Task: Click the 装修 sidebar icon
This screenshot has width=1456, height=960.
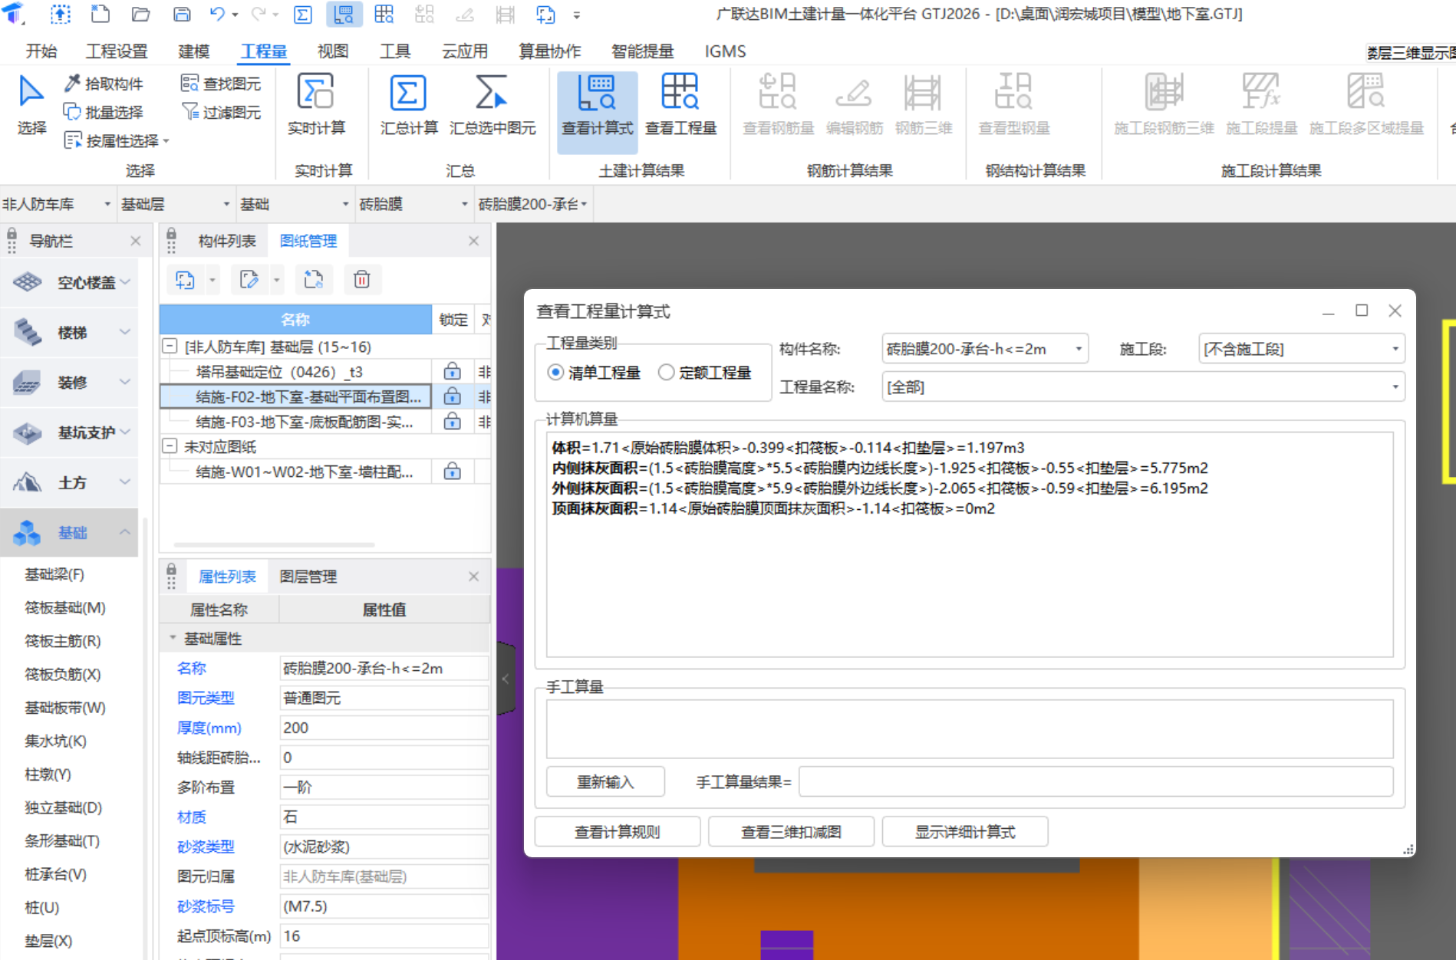Action: (28, 382)
